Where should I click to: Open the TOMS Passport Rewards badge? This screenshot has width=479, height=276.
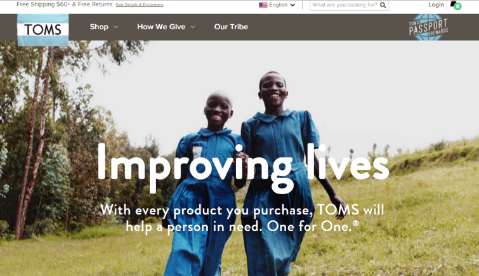pyautogui.click(x=428, y=27)
